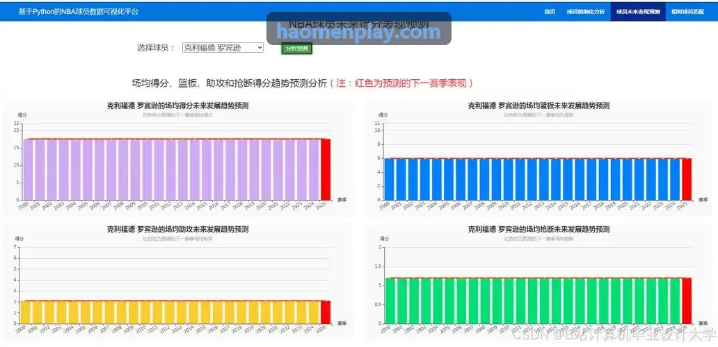
Task: Click the red 2025 bar in 场均助攻 chart
Action: [325, 312]
